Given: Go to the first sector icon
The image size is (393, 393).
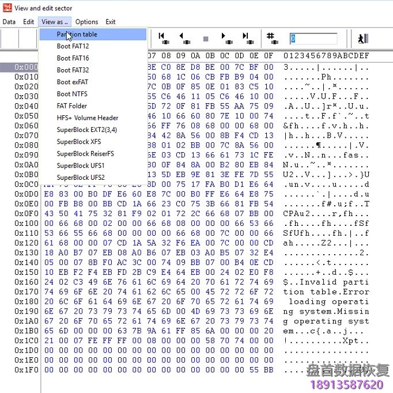Looking at the screenshot, I should 164,39.
